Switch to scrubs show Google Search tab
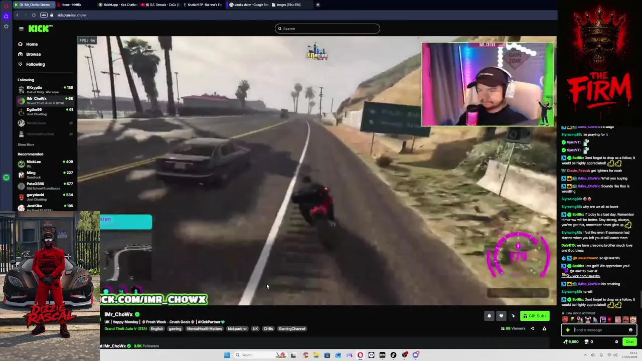Viewport: 642px width, 361px height. coord(248,5)
